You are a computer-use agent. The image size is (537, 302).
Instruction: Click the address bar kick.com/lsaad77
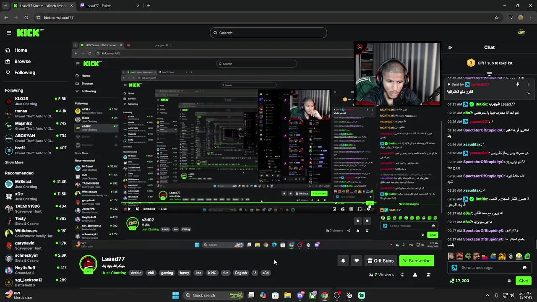point(59,18)
